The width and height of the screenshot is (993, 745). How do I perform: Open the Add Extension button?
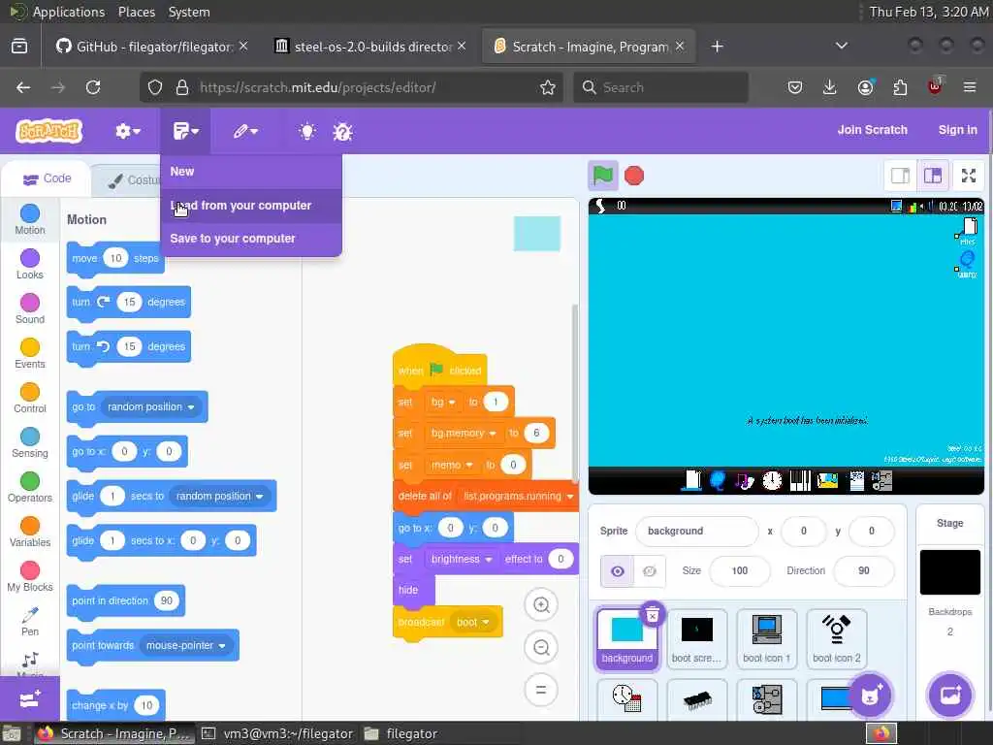click(30, 698)
